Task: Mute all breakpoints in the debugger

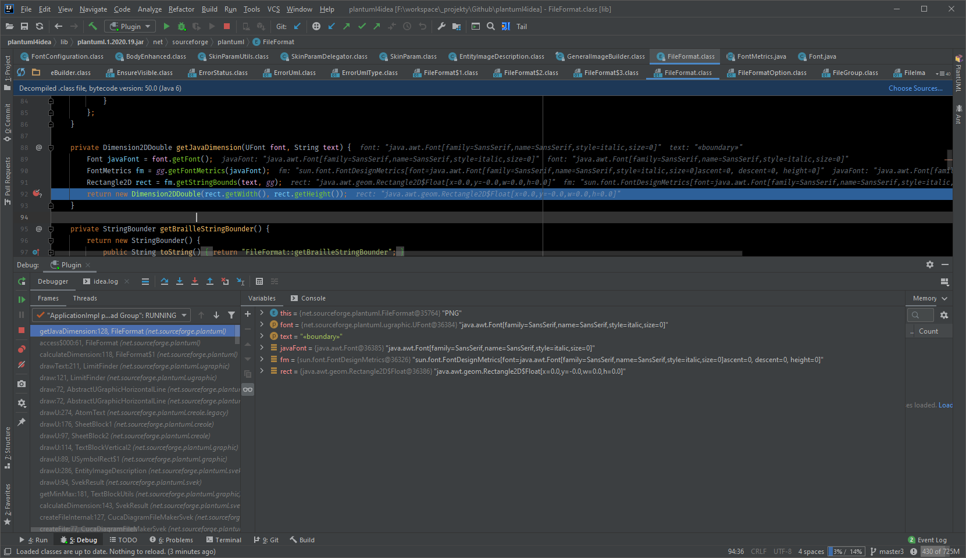Action: click(22, 365)
